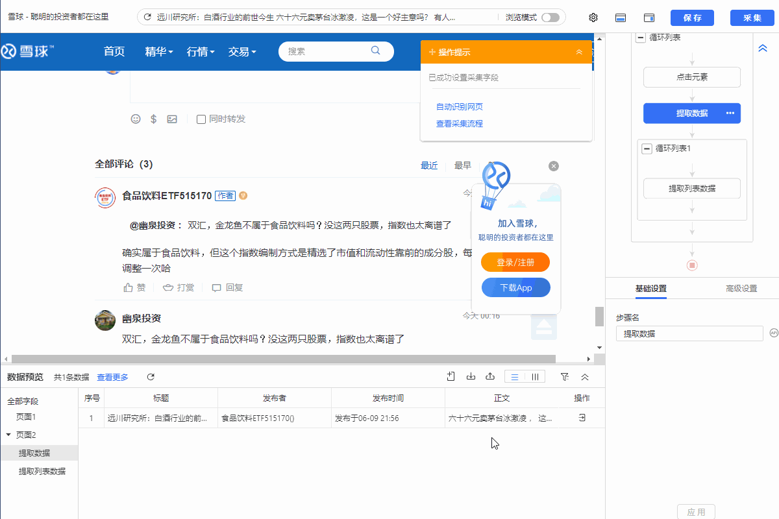Click the verified badge next to 作者
Screen dimensions: 779x519
[x=243, y=195]
